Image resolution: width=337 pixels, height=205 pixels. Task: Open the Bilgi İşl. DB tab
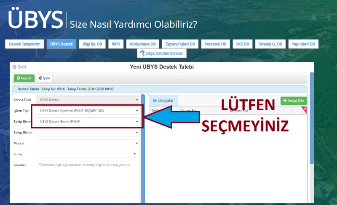click(x=92, y=44)
